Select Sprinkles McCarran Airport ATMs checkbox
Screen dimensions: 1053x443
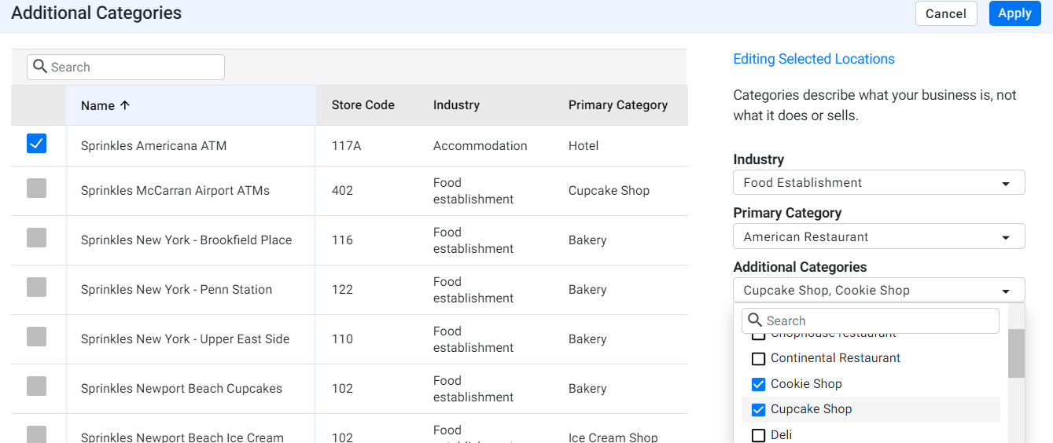[x=36, y=188]
